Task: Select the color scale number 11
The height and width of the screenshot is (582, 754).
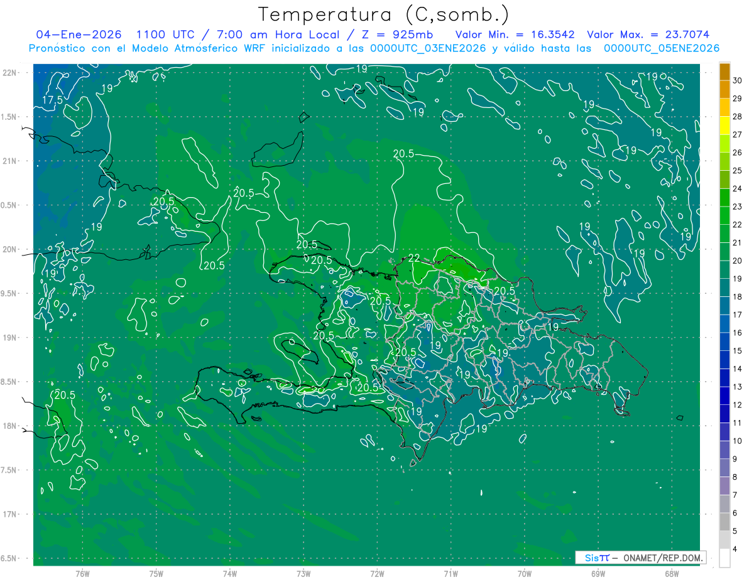Action: point(738,423)
